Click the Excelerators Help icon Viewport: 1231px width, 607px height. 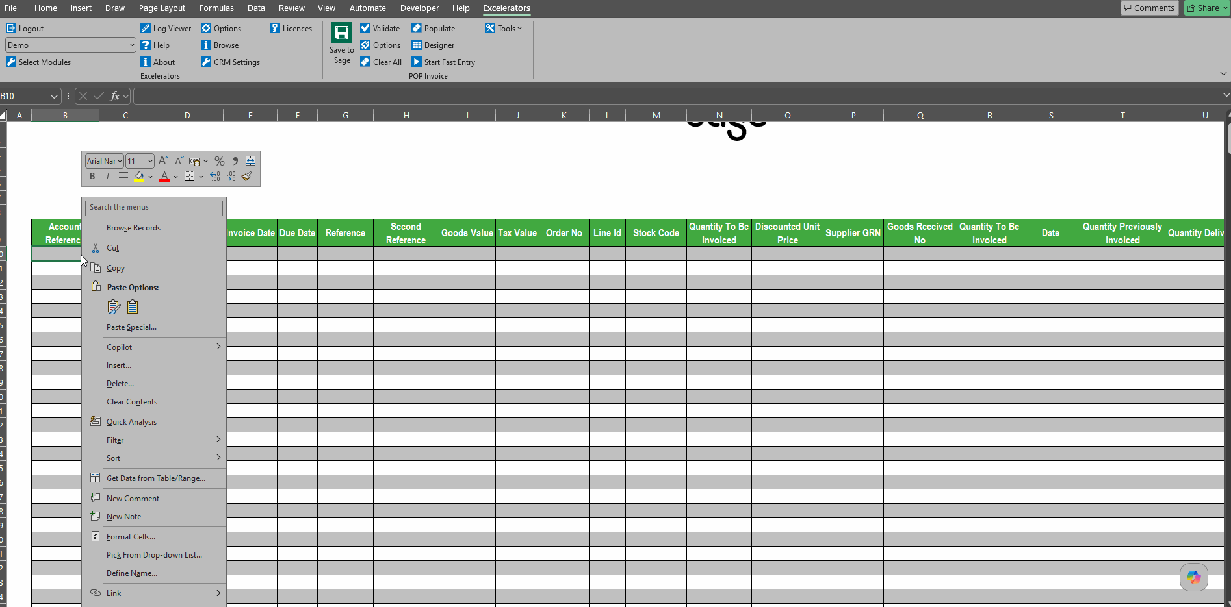[146, 45]
